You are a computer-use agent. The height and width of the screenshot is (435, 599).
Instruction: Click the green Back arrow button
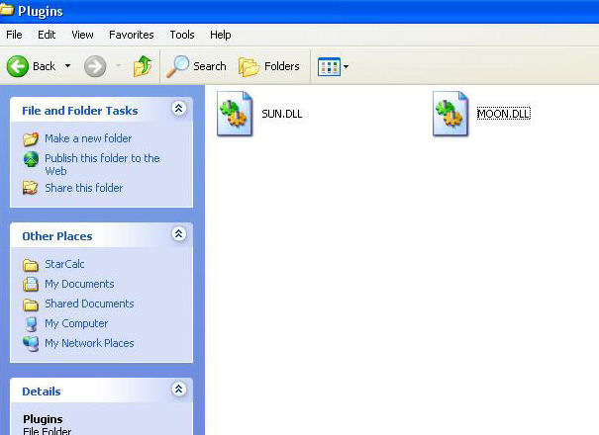[x=18, y=66]
